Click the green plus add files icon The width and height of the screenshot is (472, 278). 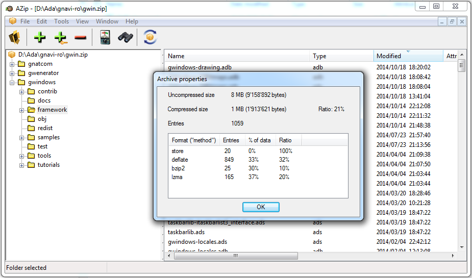coord(40,37)
